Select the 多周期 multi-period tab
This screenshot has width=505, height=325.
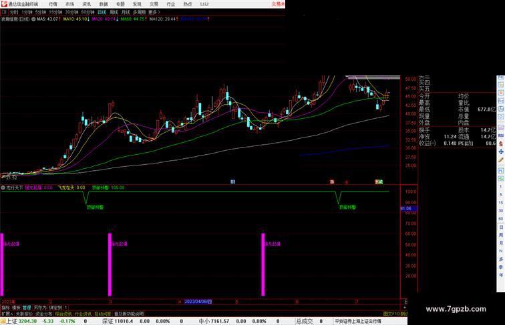coord(139,12)
